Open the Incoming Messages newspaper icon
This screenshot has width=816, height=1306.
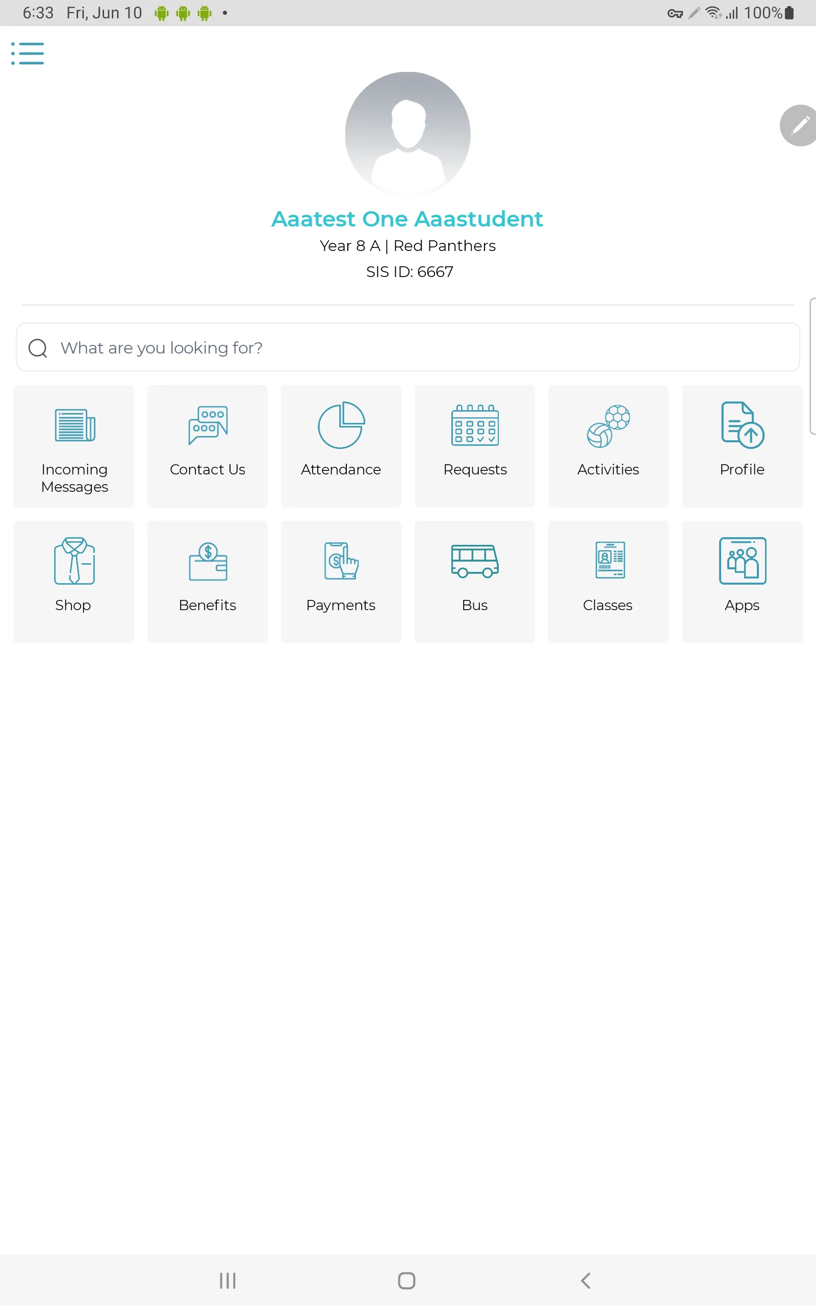tap(74, 425)
